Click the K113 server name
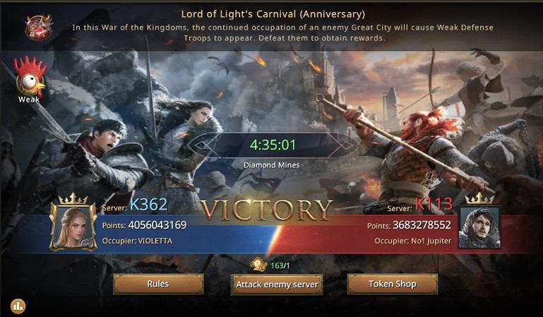The width and height of the screenshot is (543, 317). pos(434,204)
